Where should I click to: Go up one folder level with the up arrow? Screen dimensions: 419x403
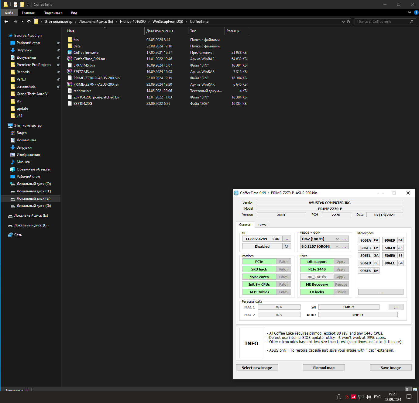29,22
